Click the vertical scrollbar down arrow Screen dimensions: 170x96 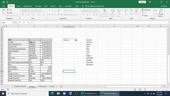(x=169, y=84)
